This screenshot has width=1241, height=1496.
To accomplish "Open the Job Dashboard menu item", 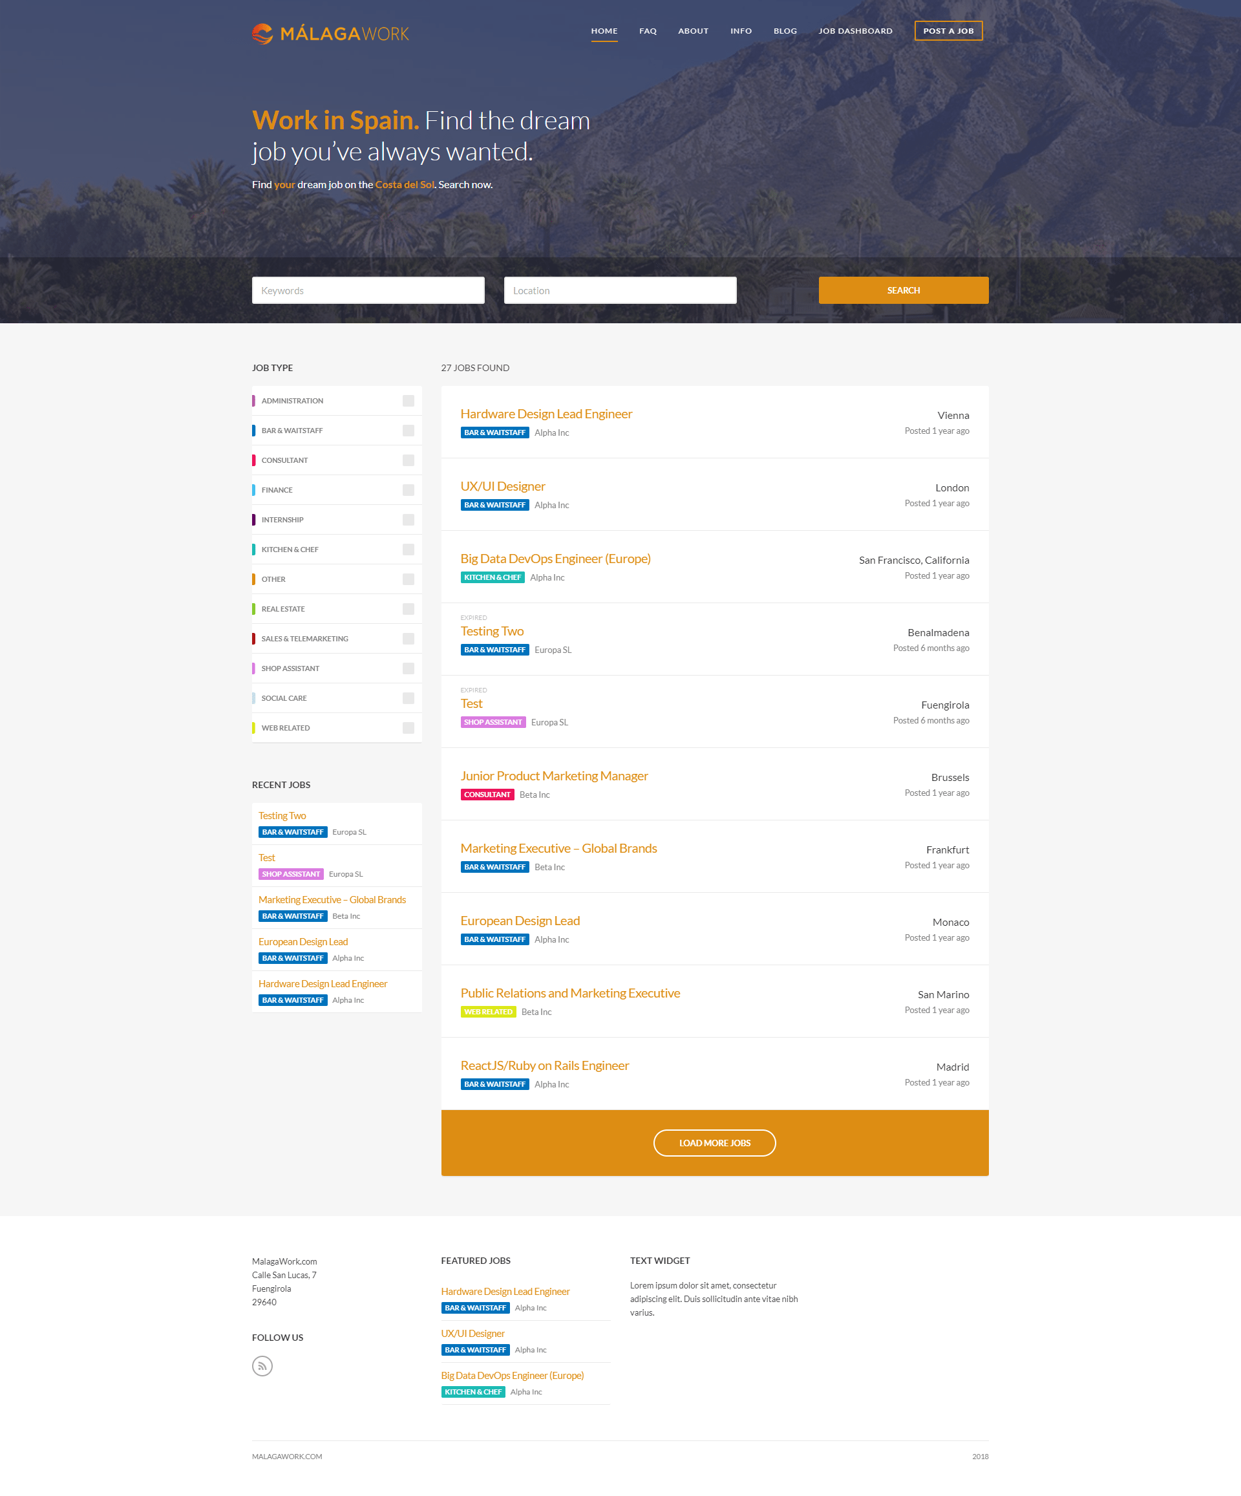I will click(855, 30).
